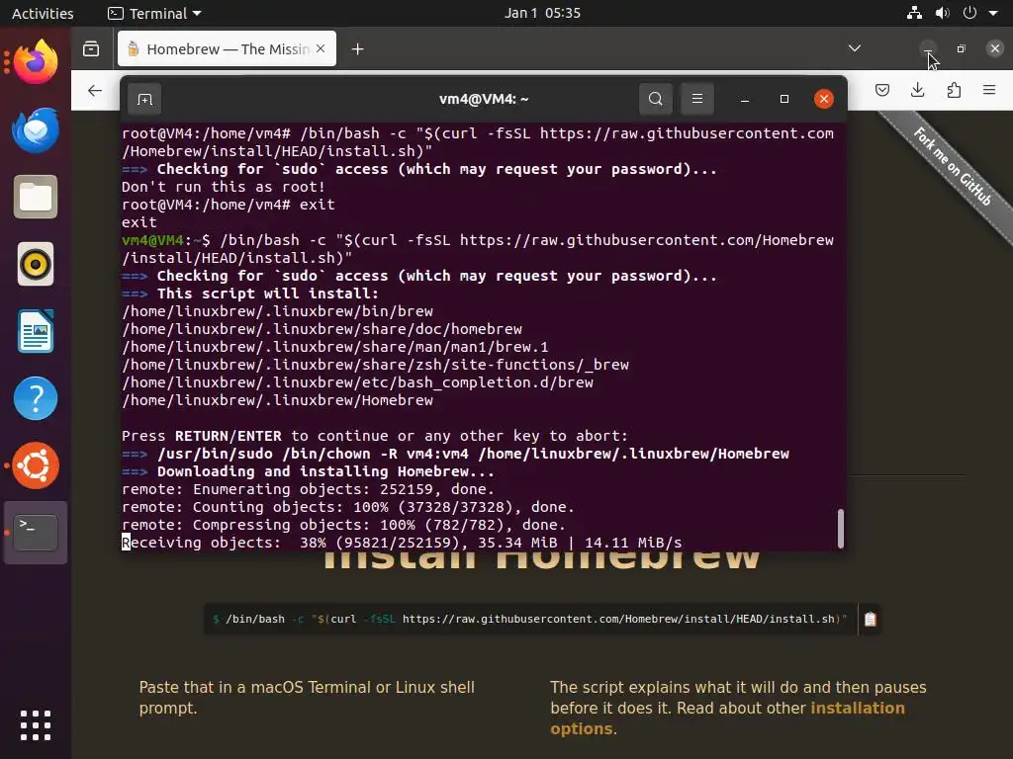Click "/home/linuxbrew/.linuxbrew/bin/brew" path line

277,311
